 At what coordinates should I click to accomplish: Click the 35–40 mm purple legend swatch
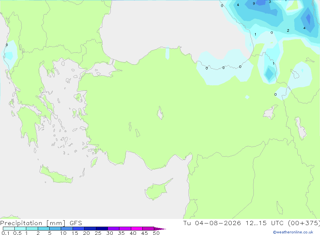(125, 229)
